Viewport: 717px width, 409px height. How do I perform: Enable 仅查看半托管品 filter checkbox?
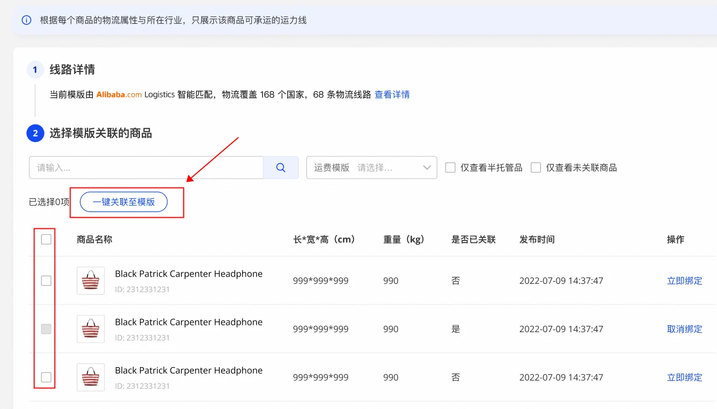450,167
